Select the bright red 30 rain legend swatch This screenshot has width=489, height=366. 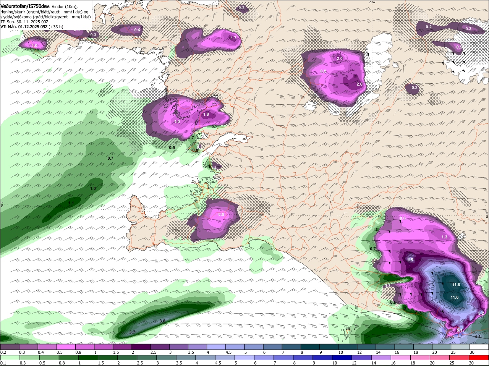coord(479,358)
